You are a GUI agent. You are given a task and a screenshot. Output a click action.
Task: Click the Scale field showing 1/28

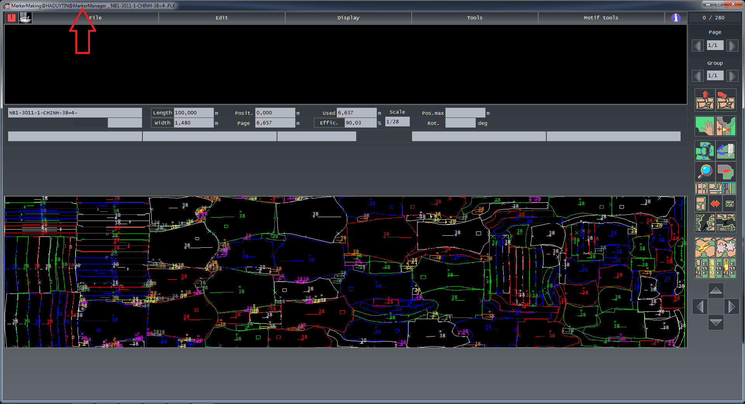coord(397,122)
